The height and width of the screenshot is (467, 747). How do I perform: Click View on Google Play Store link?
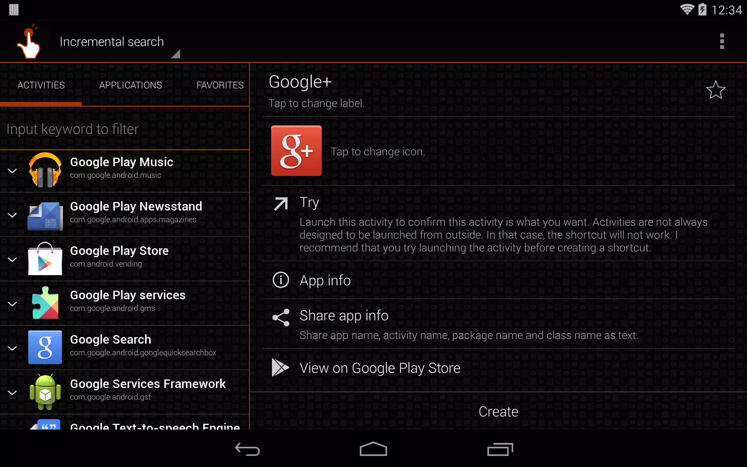click(x=380, y=367)
